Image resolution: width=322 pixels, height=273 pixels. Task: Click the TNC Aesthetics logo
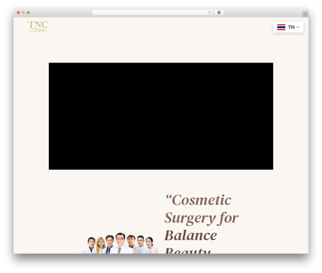tap(38, 26)
